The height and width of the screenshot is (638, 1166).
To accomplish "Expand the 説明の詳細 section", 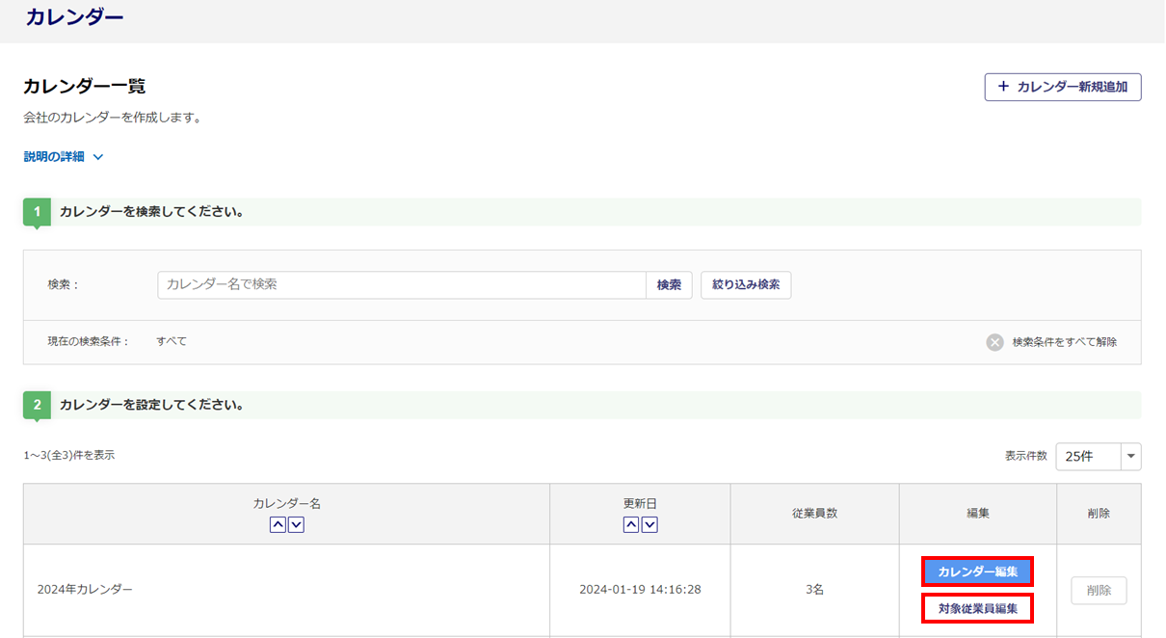I will (64, 157).
